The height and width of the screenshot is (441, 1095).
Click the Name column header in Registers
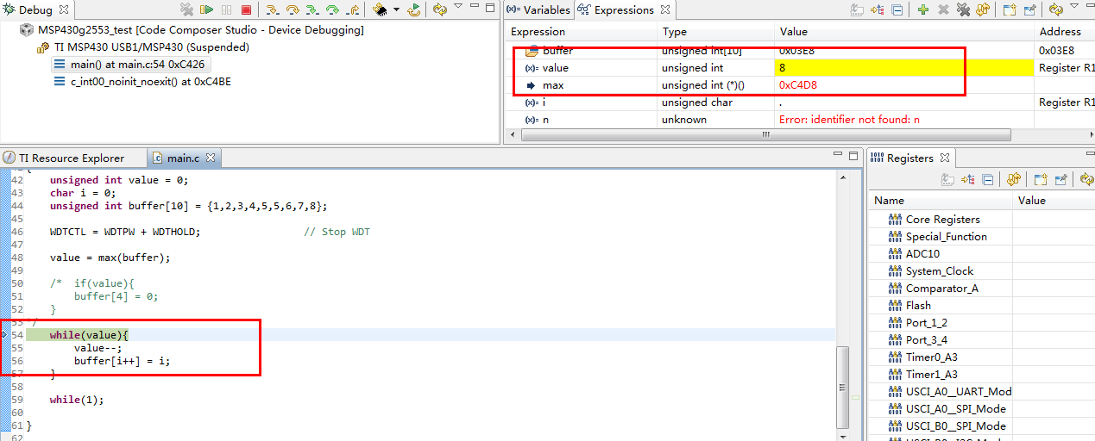pos(941,200)
